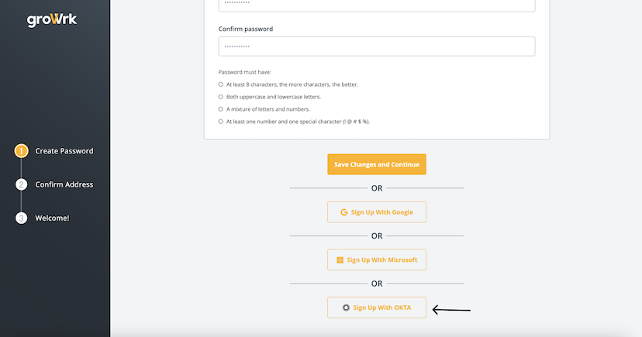Viewport: 642px width, 337px height.
Task: Click the 8 characters requirement bullet
Action: click(221, 84)
